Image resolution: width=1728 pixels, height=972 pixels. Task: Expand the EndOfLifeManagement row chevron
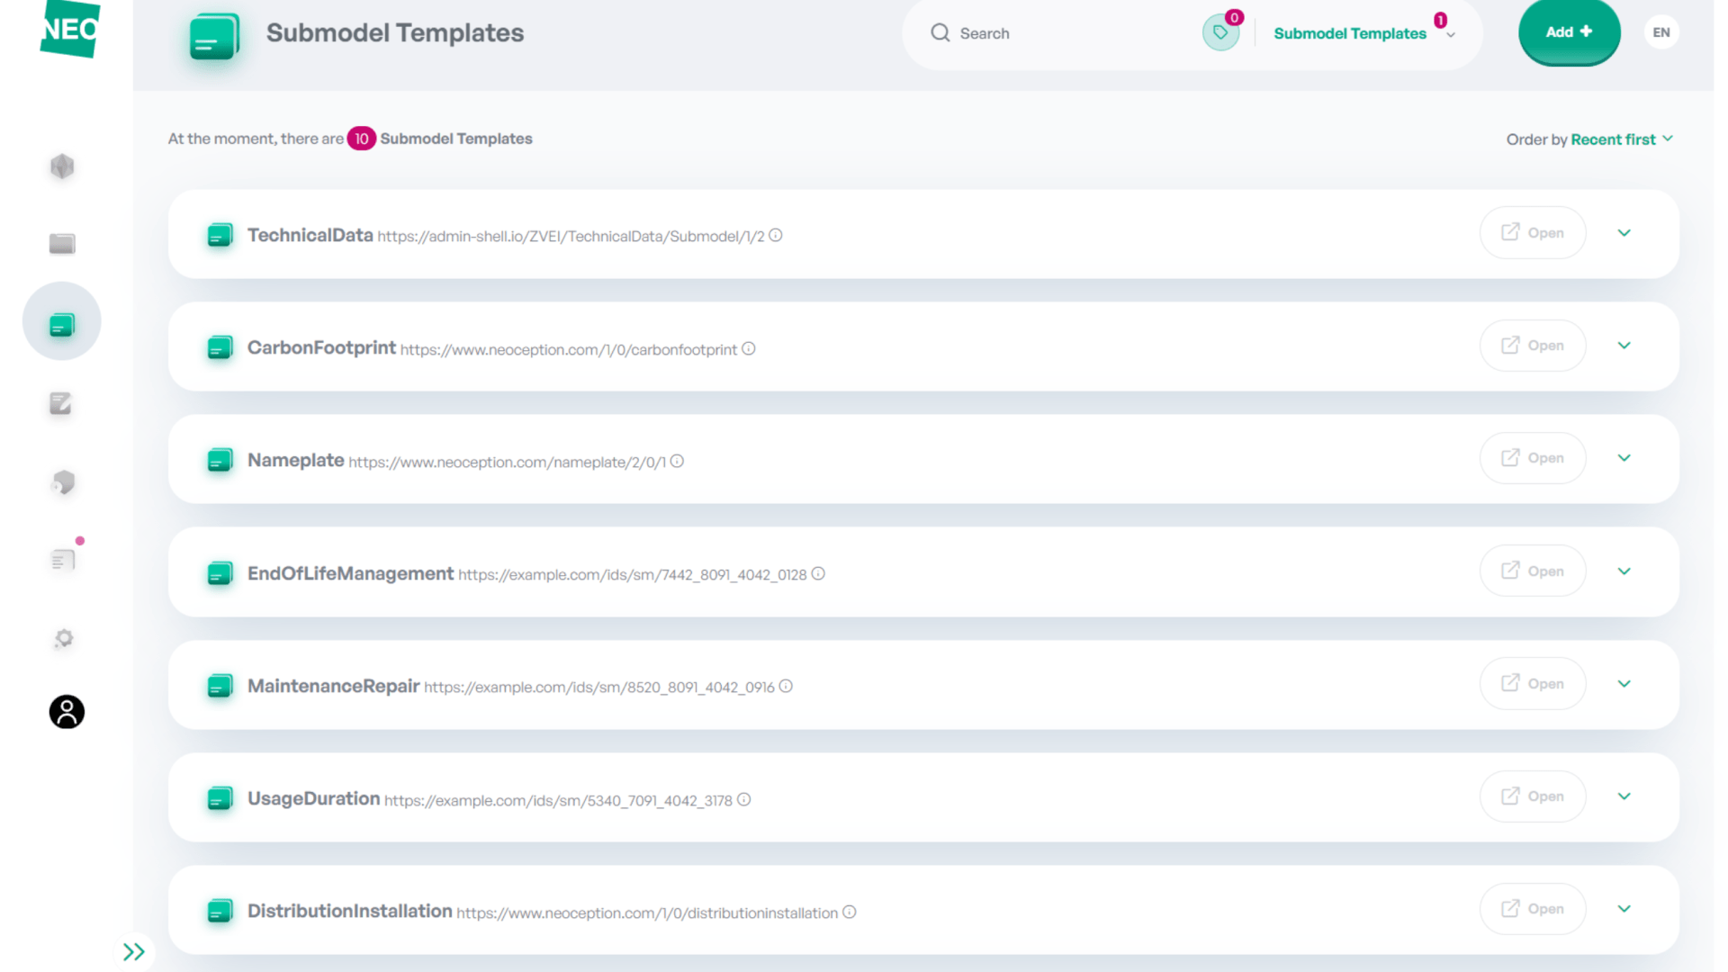coord(1624,571)
